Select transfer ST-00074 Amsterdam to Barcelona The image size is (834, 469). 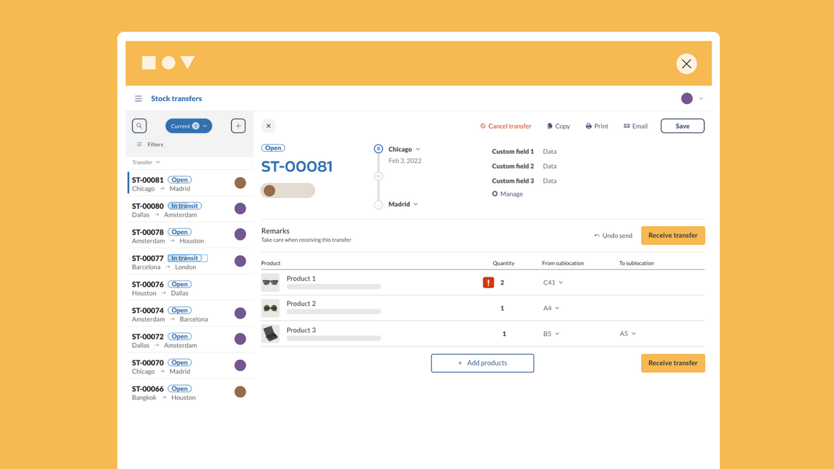point(189,313)
